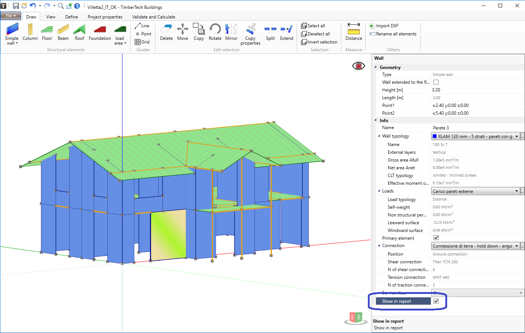The height and width of the screenshot is (333, 525).
Task: Select the Foundation tool
Action: 100,32
